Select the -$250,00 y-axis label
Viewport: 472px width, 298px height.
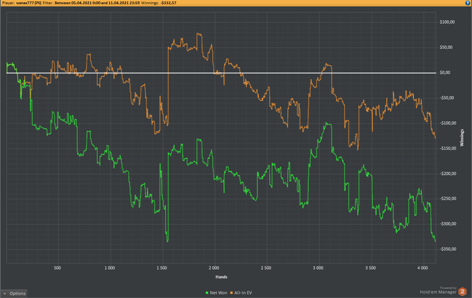(448, 198)
